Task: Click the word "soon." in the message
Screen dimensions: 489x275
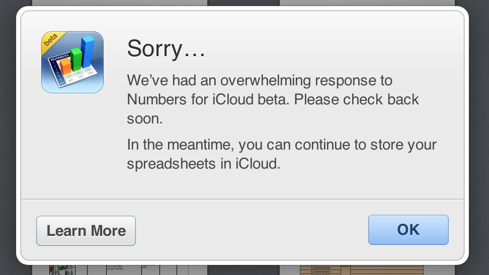Action: click(x=144, y=118)
